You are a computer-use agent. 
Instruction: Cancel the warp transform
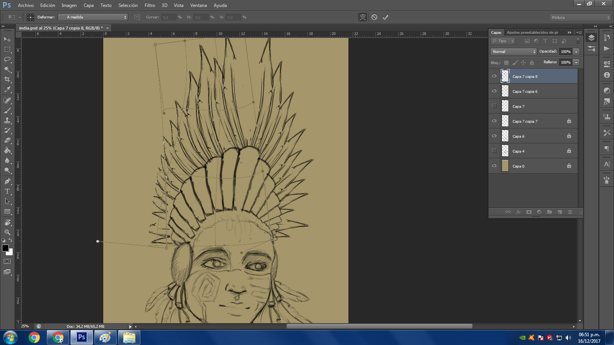374,17
